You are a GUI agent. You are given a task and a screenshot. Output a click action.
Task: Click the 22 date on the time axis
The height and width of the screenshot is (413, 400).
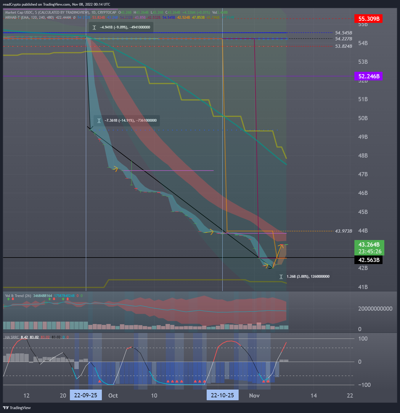[x=350, y=395]
